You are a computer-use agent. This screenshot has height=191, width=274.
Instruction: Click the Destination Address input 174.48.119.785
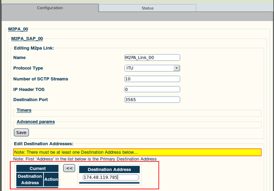click(x=111, y=177)
